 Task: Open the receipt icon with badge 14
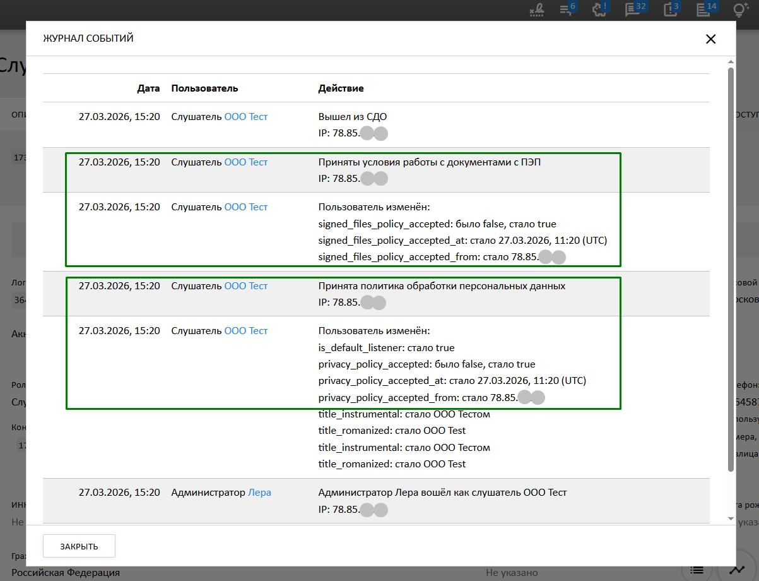703,9
